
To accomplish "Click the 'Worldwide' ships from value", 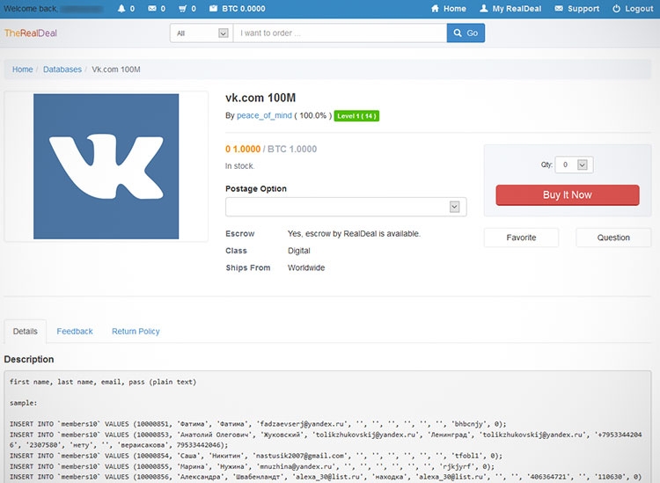I will point(306,267).
